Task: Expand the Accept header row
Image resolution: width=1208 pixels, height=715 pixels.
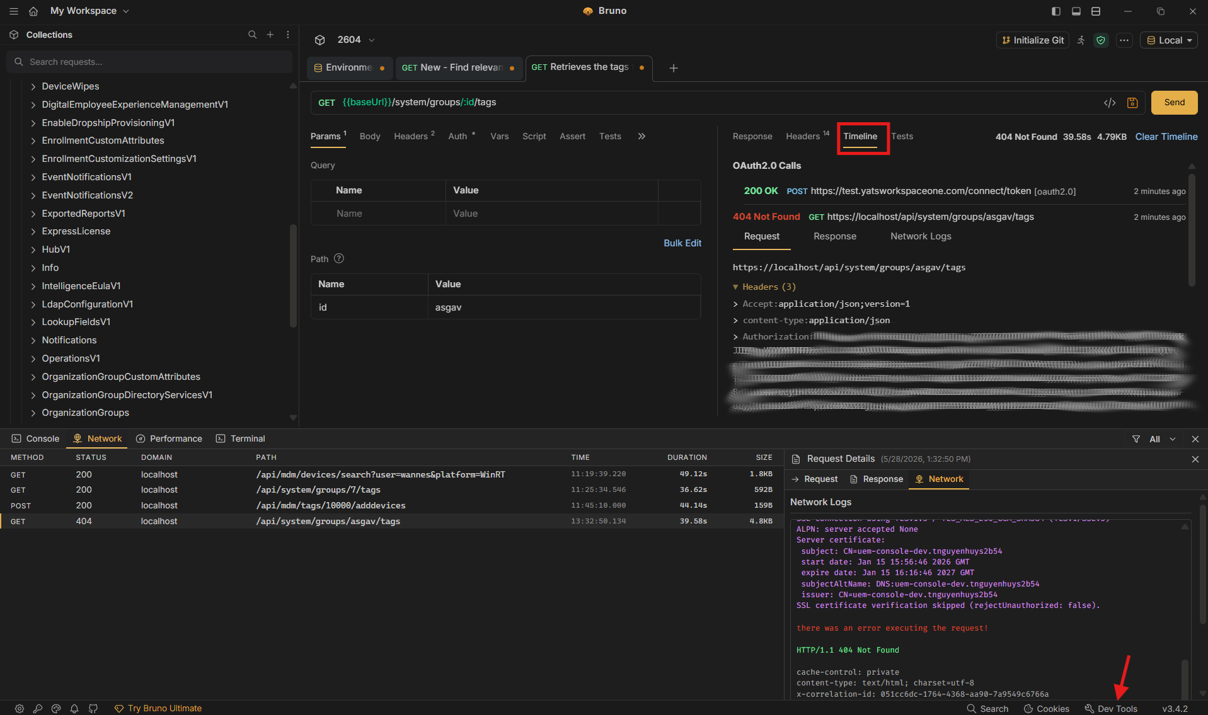Action: point(735,304)
